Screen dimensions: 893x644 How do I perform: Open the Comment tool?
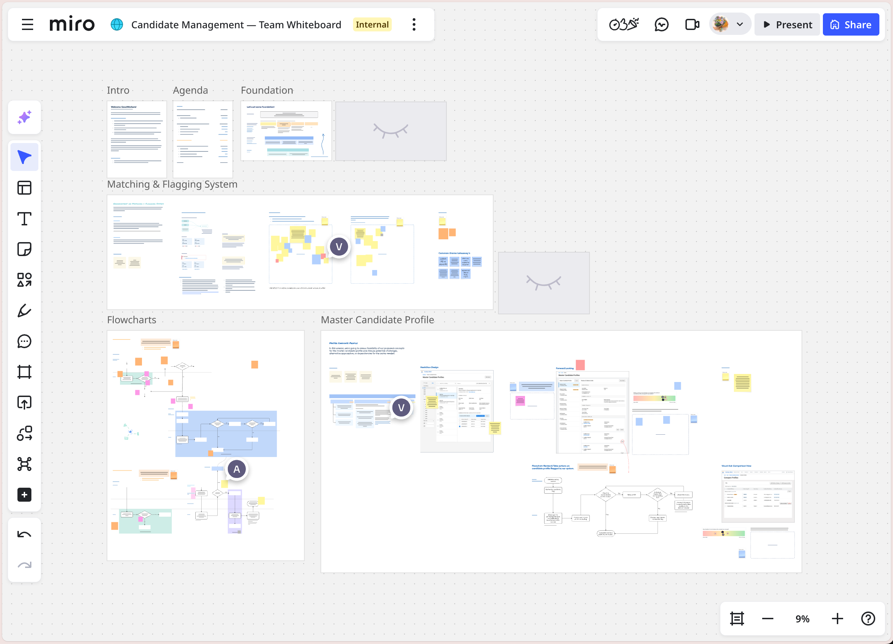pos(24,342)
